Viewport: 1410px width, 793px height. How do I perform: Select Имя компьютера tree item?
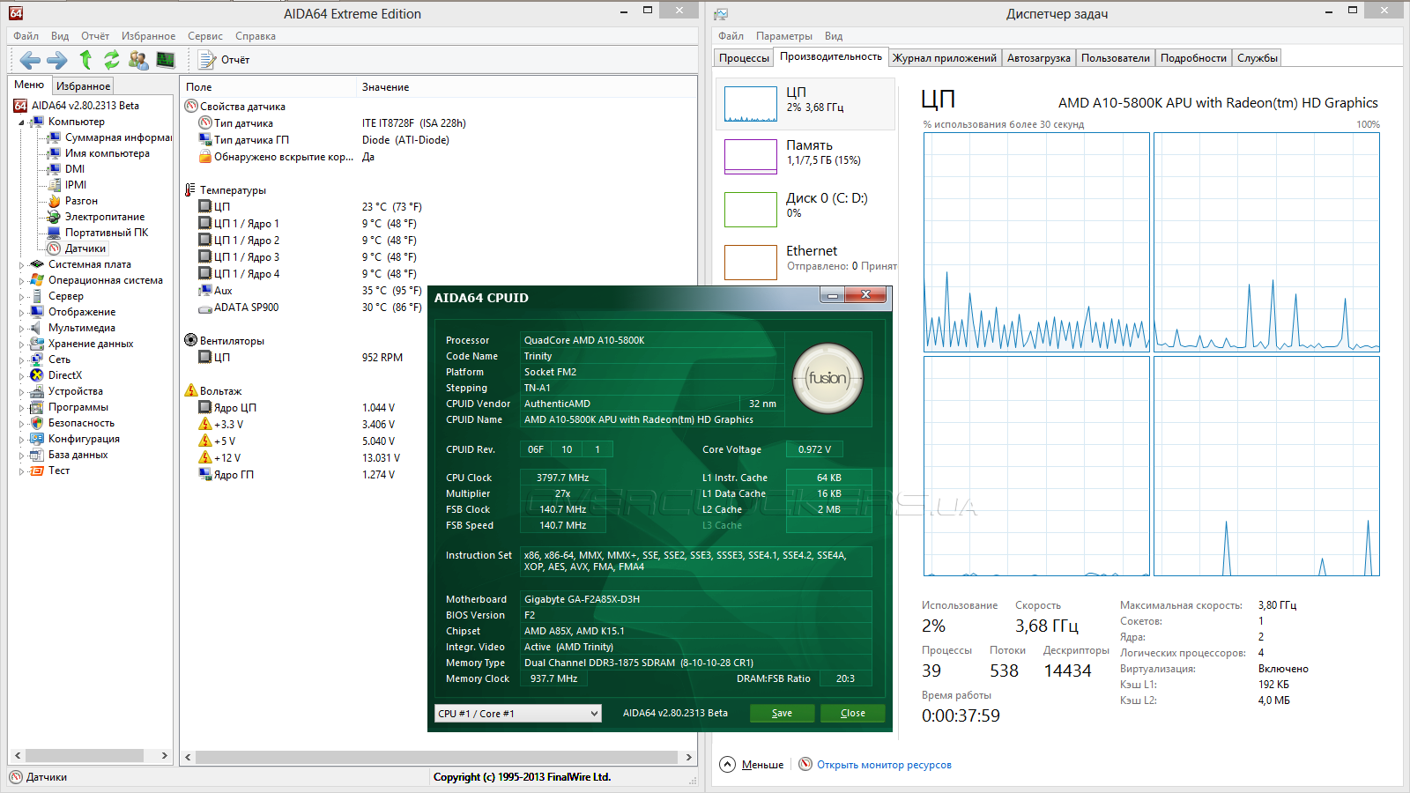pyautogui.click(x=99, y=153)
